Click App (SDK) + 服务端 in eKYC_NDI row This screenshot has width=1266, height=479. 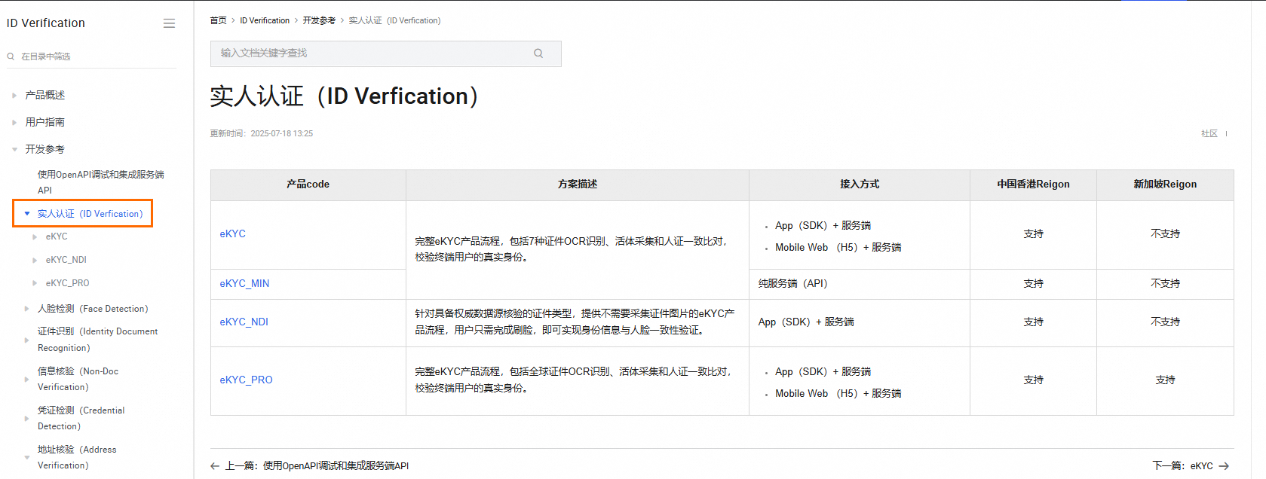pyautogui.click(x=806, y=322)
